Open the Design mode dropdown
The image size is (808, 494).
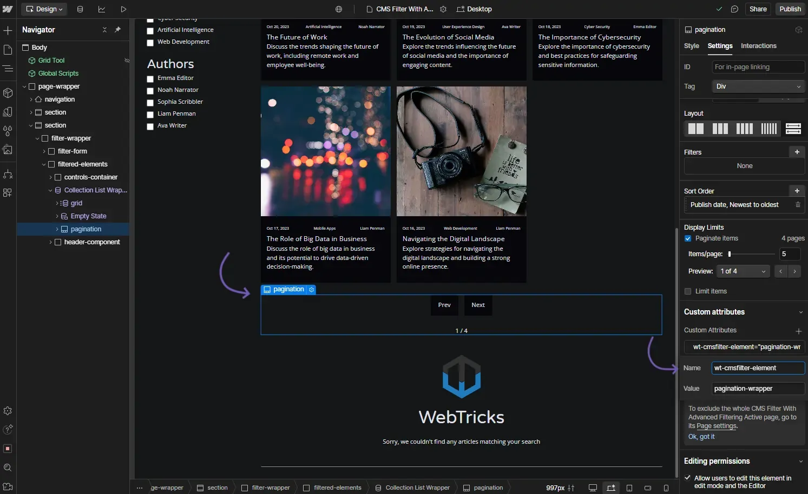[x=44, y=9]
